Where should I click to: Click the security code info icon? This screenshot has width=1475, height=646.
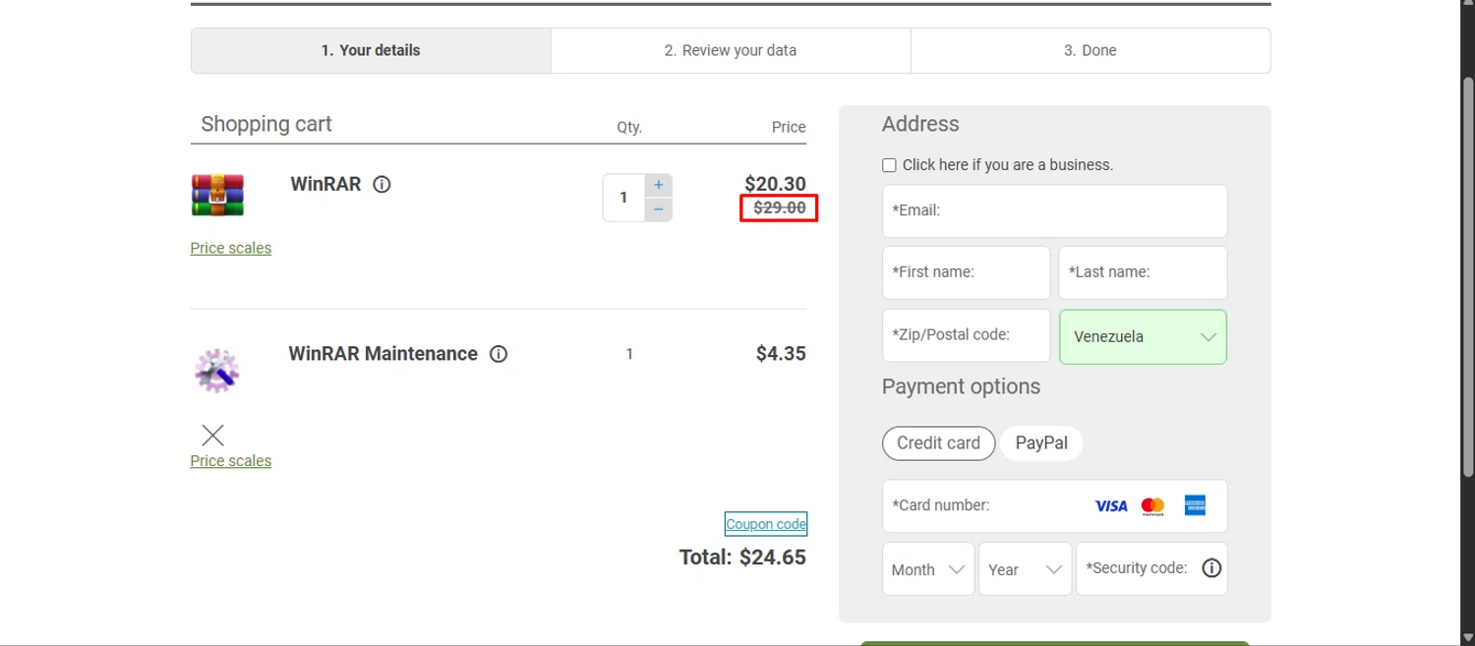coord(1211,568)
